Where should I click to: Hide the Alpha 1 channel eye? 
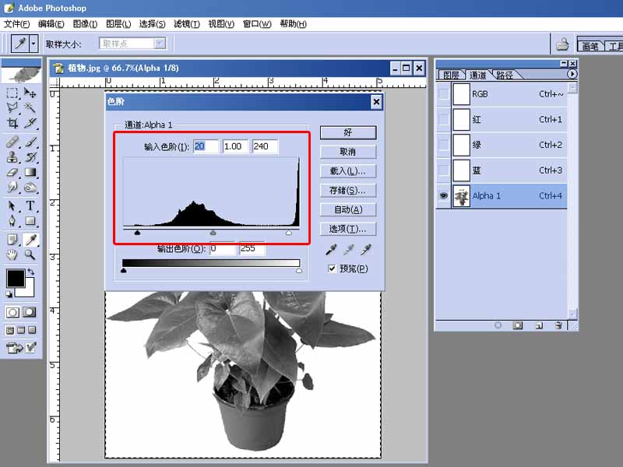(444, 196)
